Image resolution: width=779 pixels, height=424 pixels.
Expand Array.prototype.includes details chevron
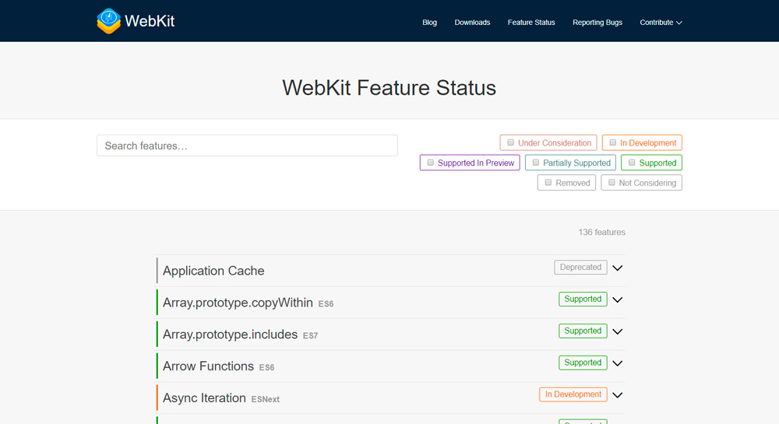(618, 331)
